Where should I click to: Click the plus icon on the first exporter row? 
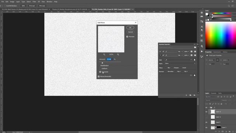tap(191, 52)
